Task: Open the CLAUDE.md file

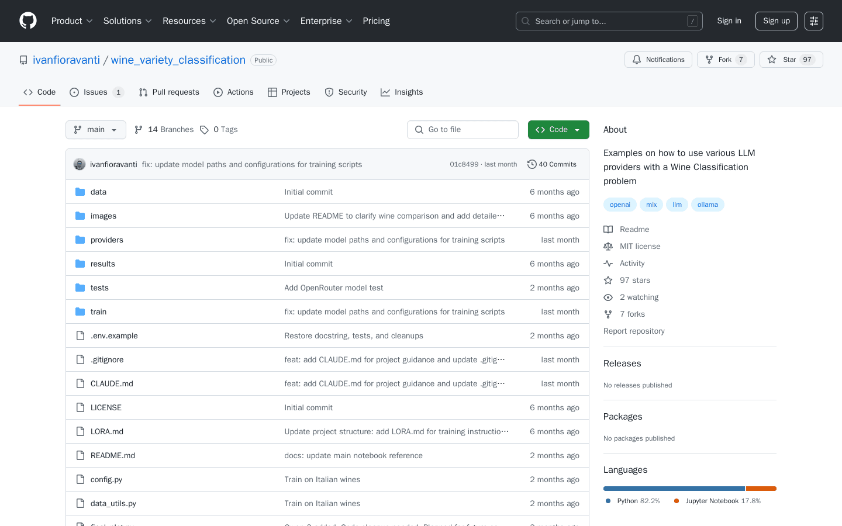Action: [x=112, y=383]
